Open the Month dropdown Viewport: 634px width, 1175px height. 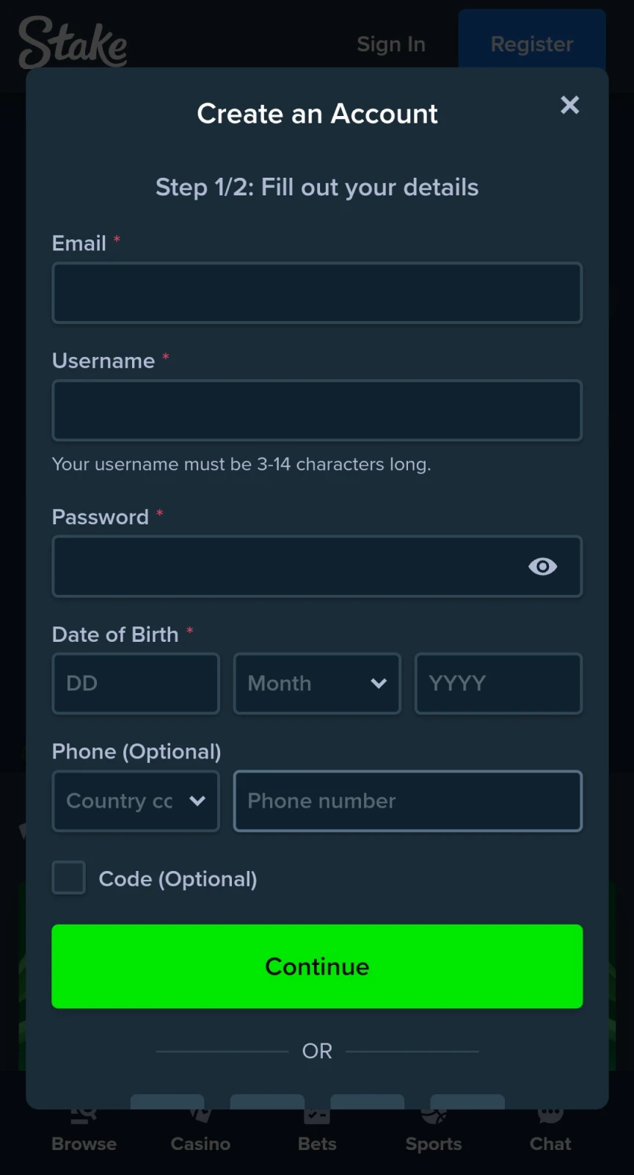click(317, 684)
